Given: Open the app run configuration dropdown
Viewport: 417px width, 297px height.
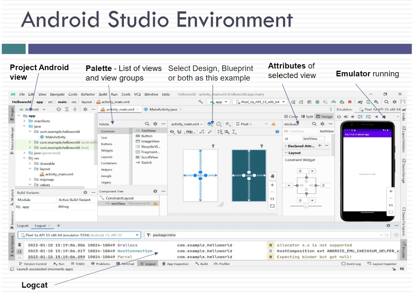Looking at the screenshot, I should click(x=219, y=102).
